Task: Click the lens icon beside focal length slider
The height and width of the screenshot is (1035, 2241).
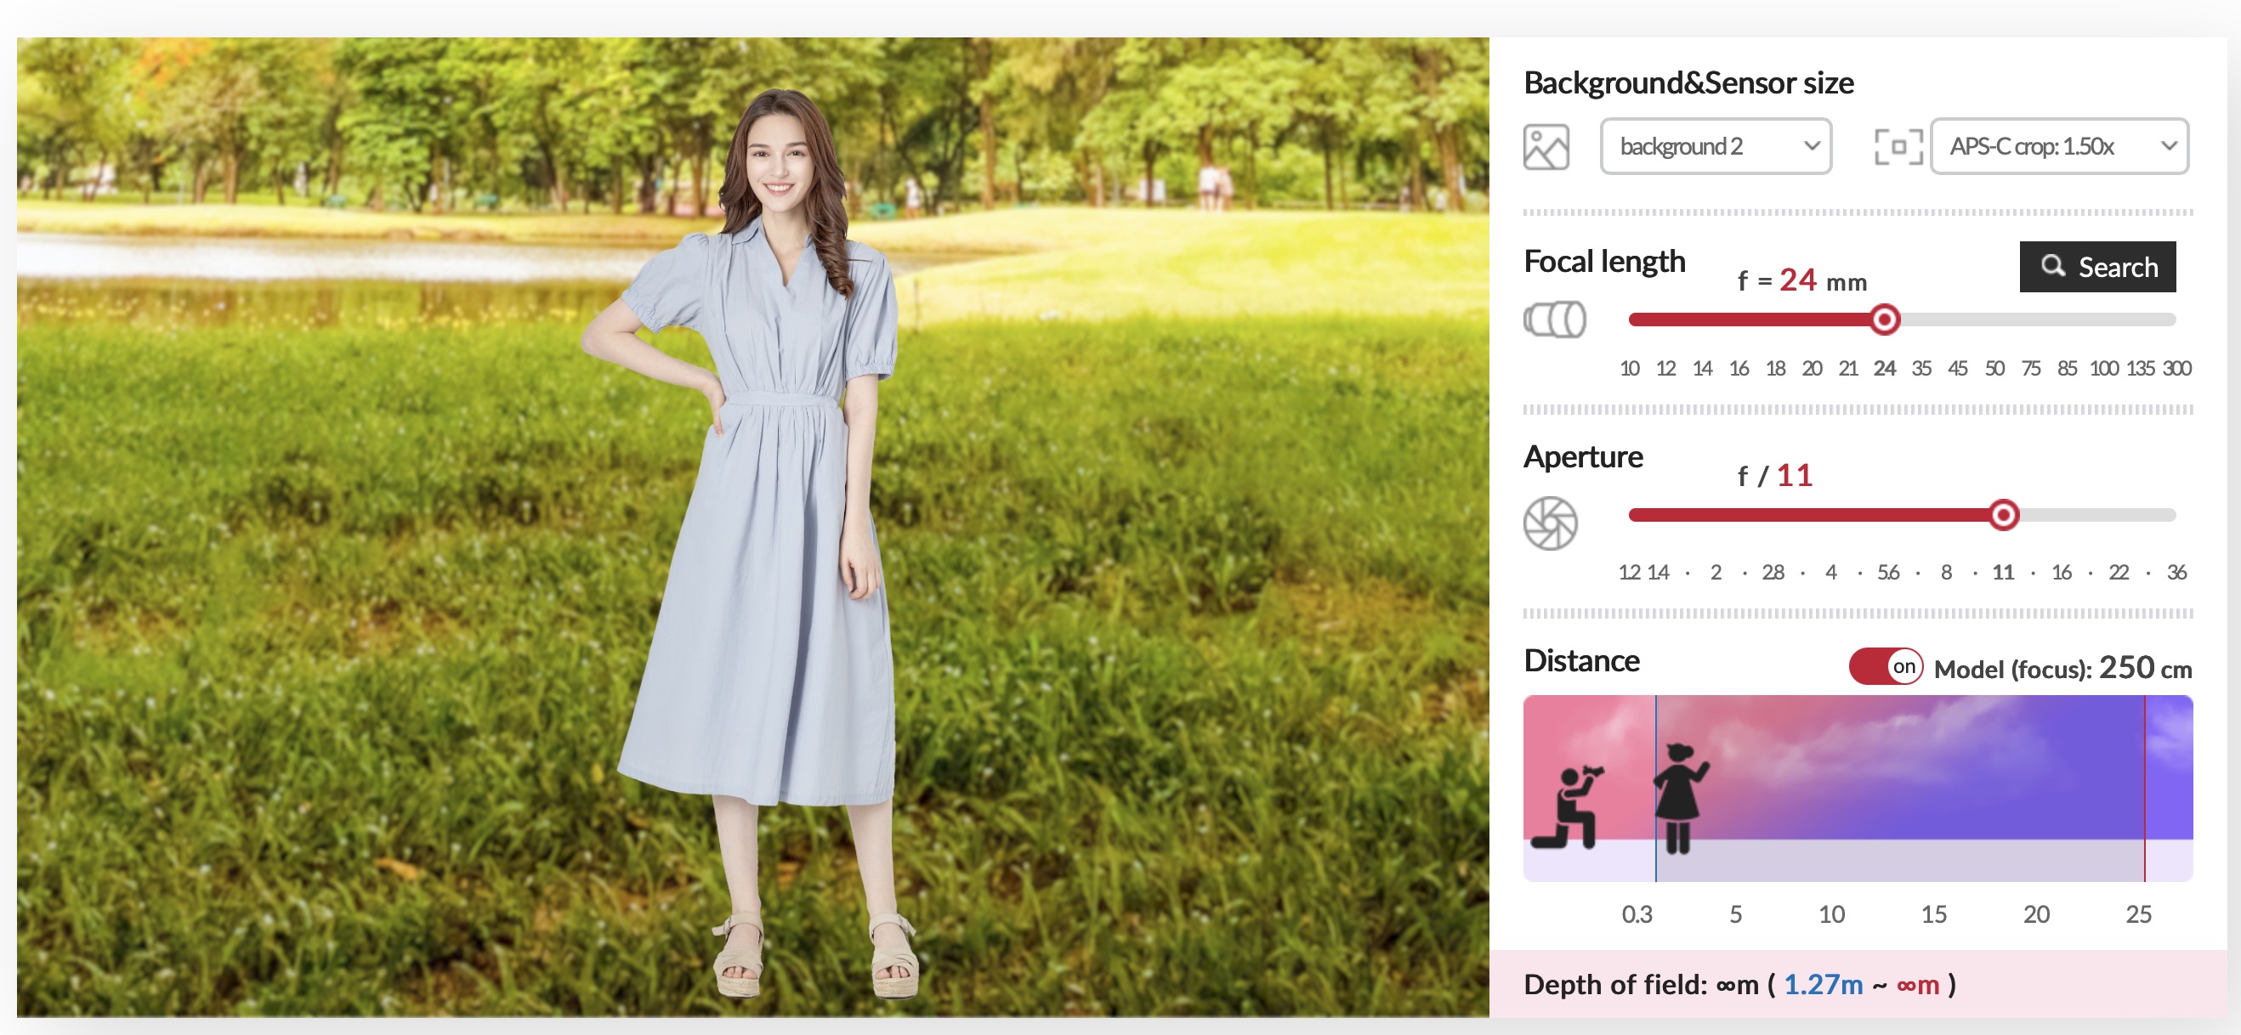Action: click(x=1555, y=320)
